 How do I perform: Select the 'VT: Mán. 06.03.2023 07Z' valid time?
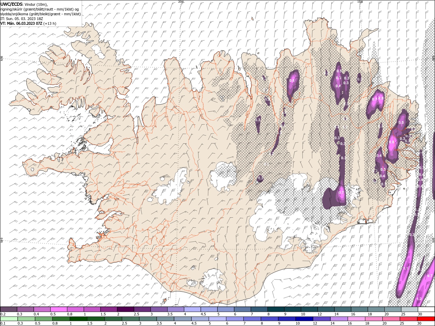(x=21, y=23)
